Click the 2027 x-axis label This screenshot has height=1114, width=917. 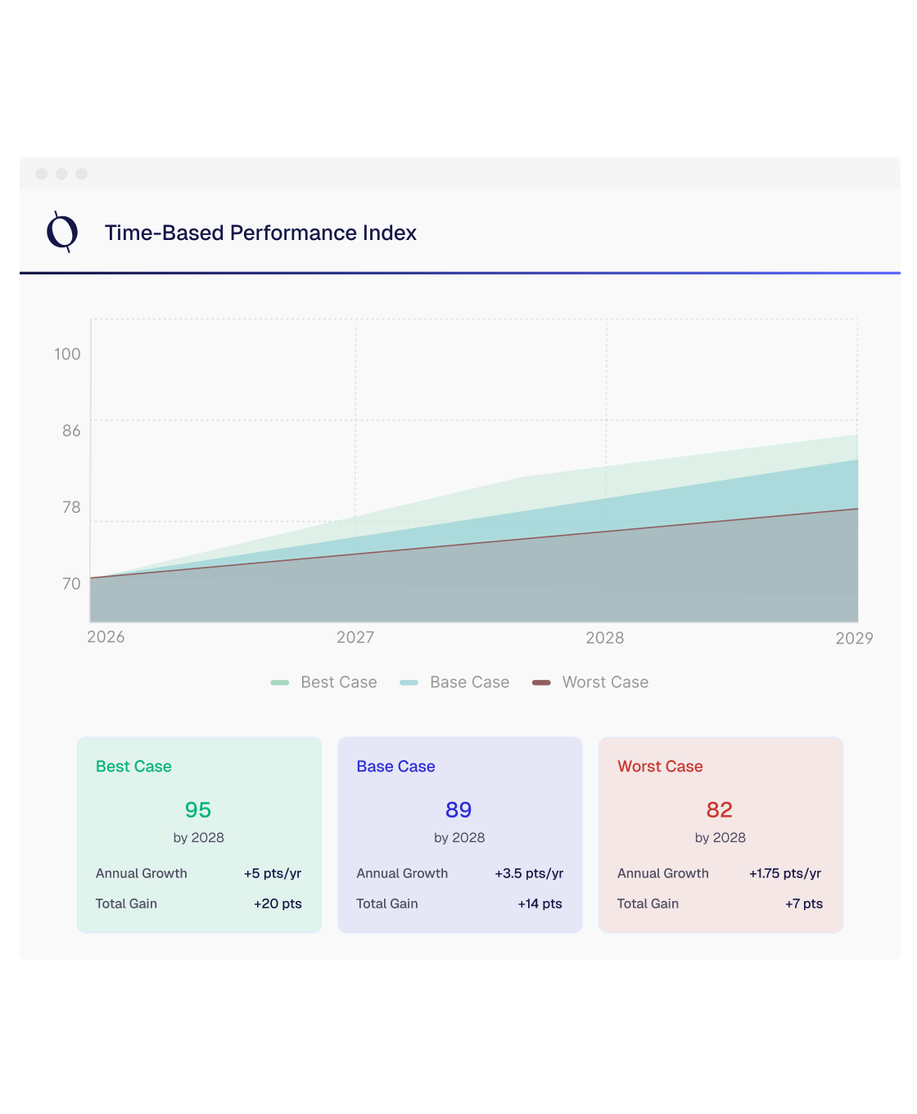coord(355,637)
